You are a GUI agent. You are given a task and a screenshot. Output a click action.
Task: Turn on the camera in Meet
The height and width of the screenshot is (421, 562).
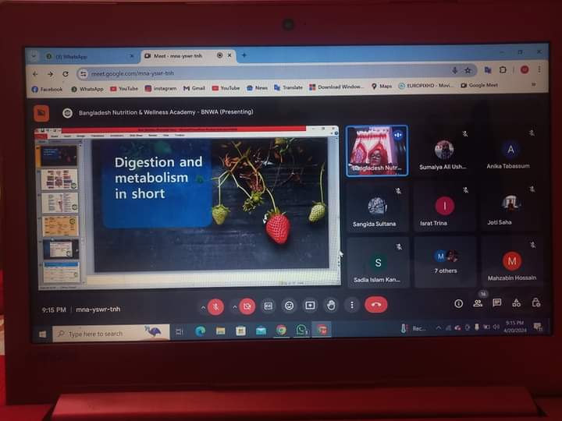(247, 306)
